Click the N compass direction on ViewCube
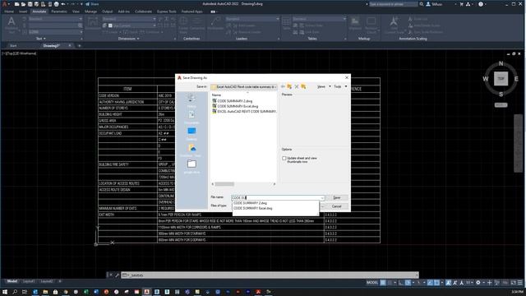This screenshot has width=526, height=296. coord(501,63)
